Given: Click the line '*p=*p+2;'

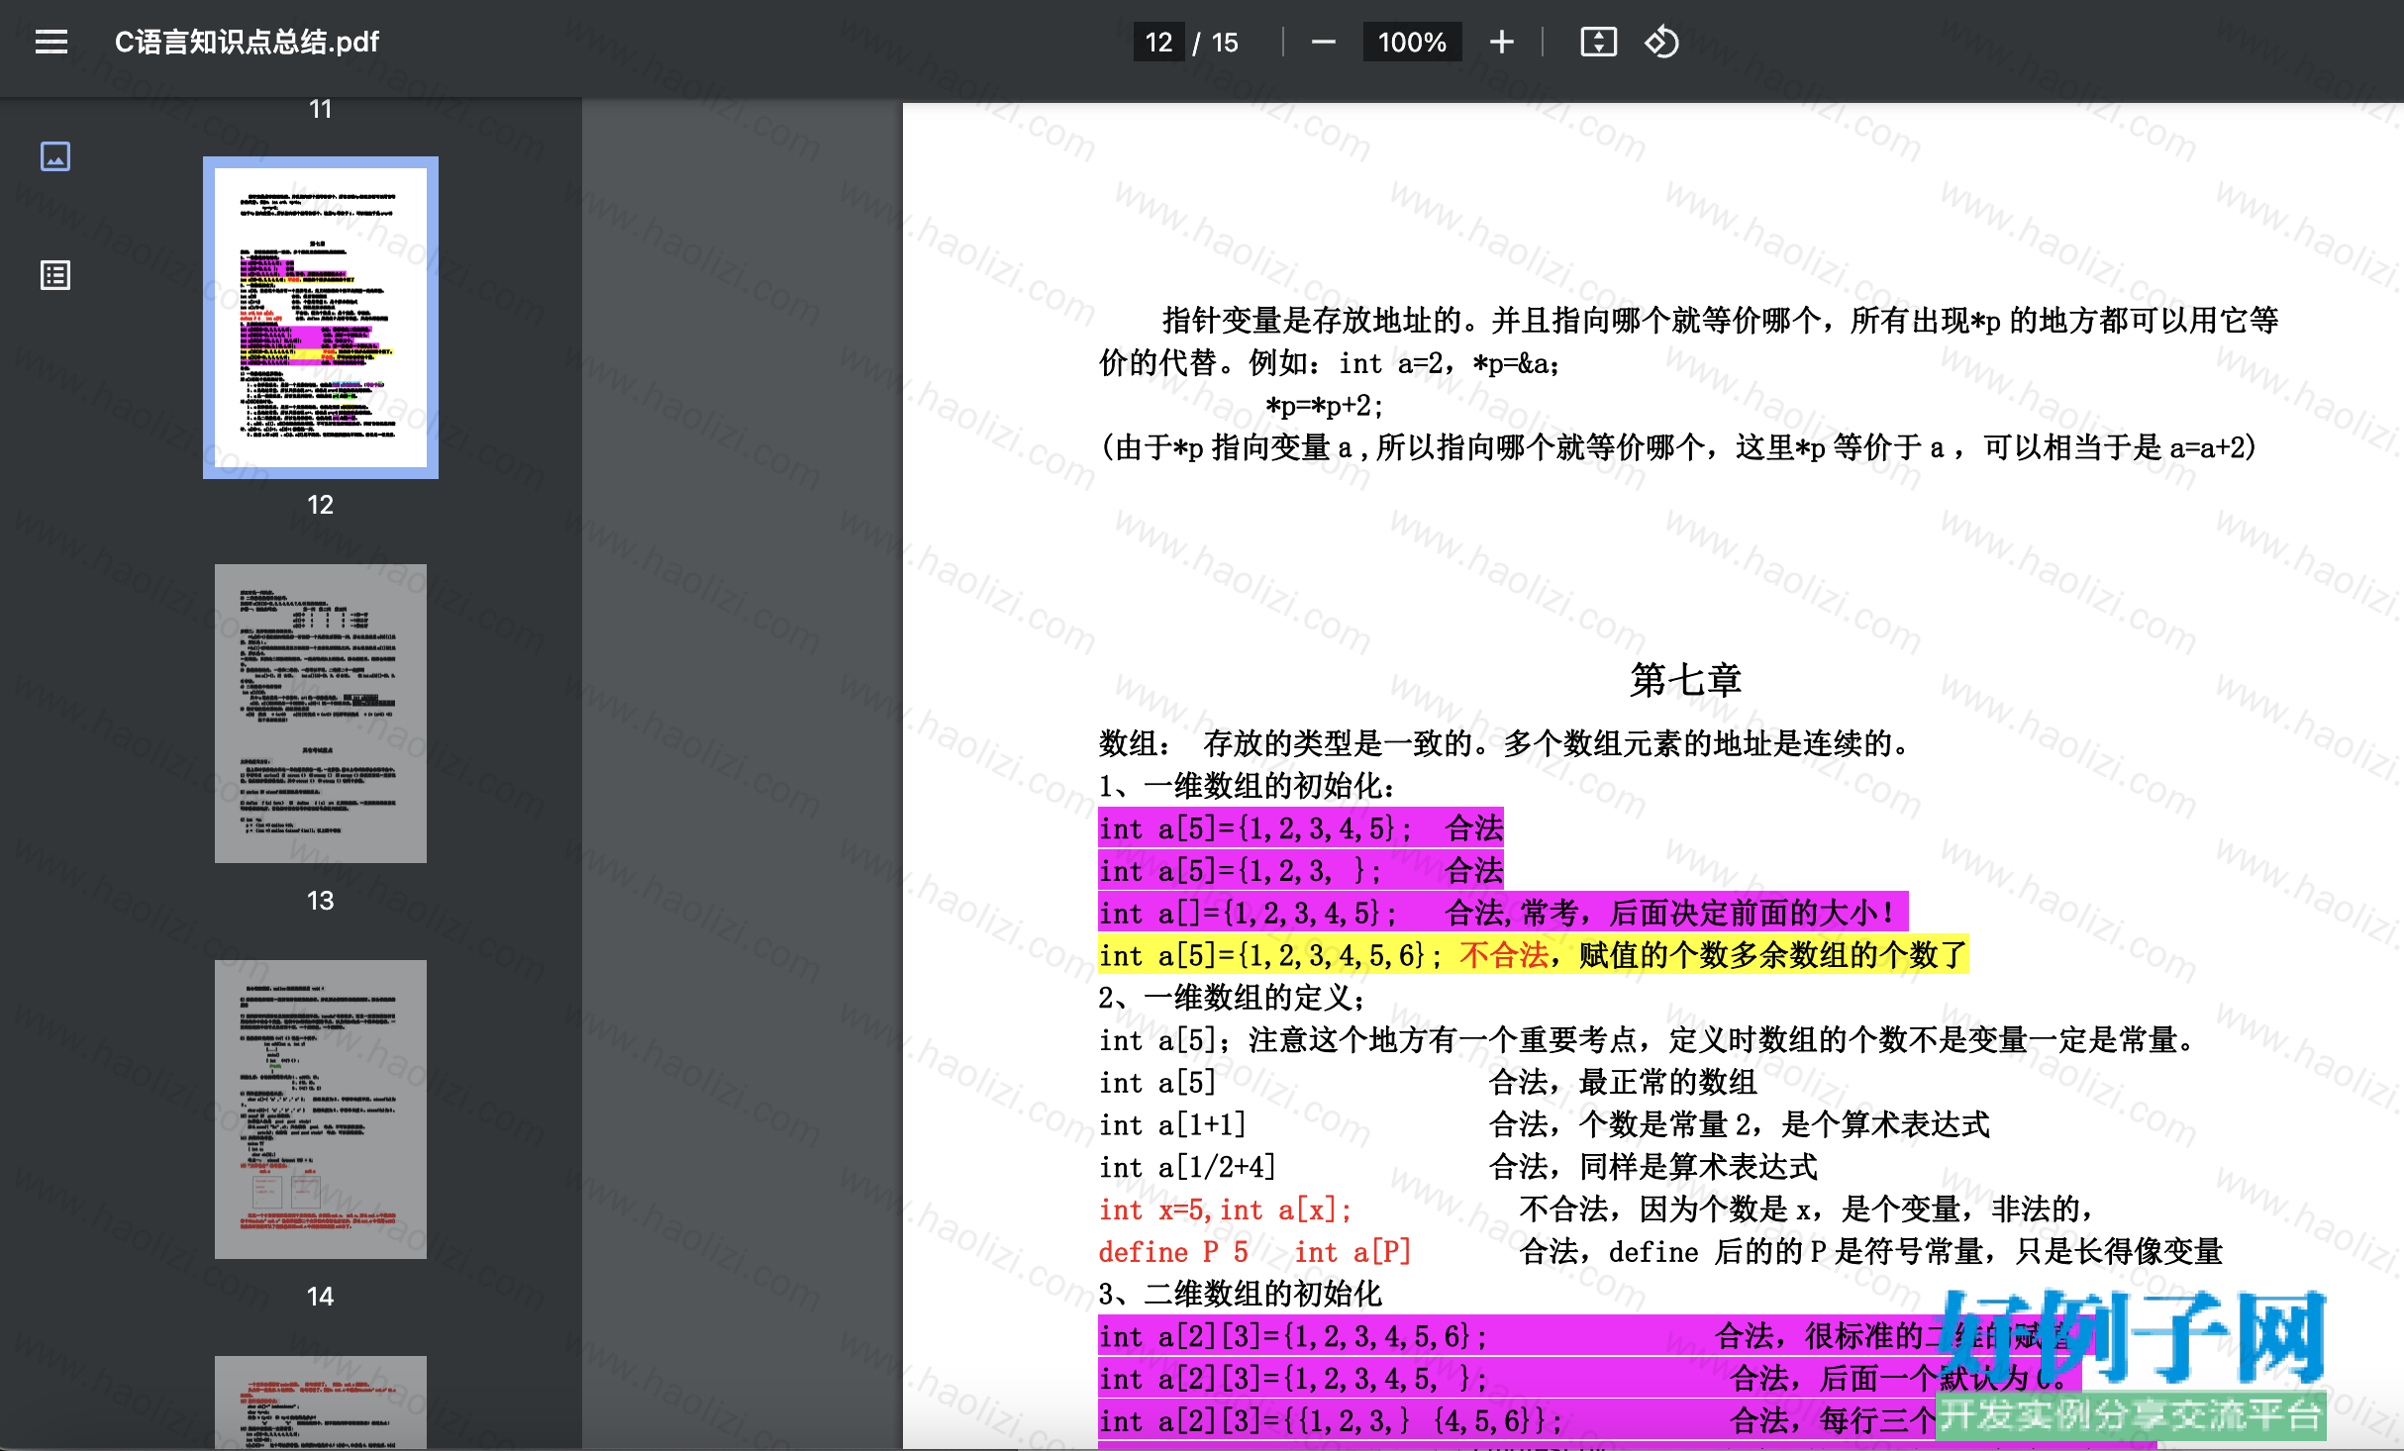Looking at the screenshot, I should click(x=1324, y=406).
